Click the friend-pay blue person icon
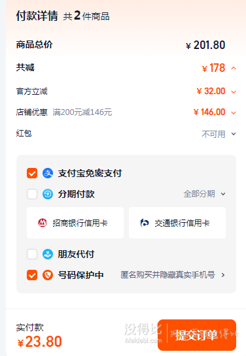The width and height of the screenshot is (246, 356). coord(48,254)
